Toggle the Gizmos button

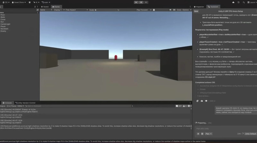pyautogui.click(x=185, y=10)
